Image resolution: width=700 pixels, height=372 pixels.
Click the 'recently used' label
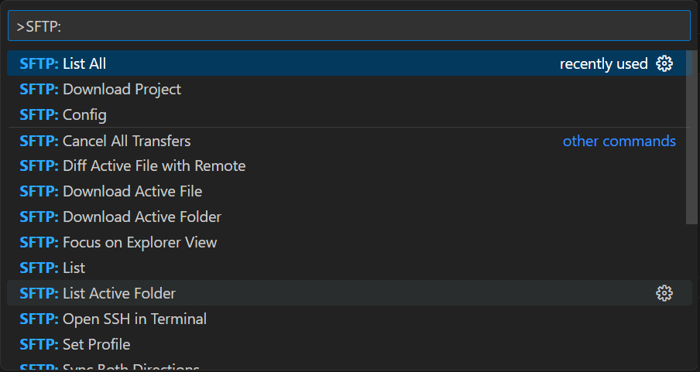(603, 63)
